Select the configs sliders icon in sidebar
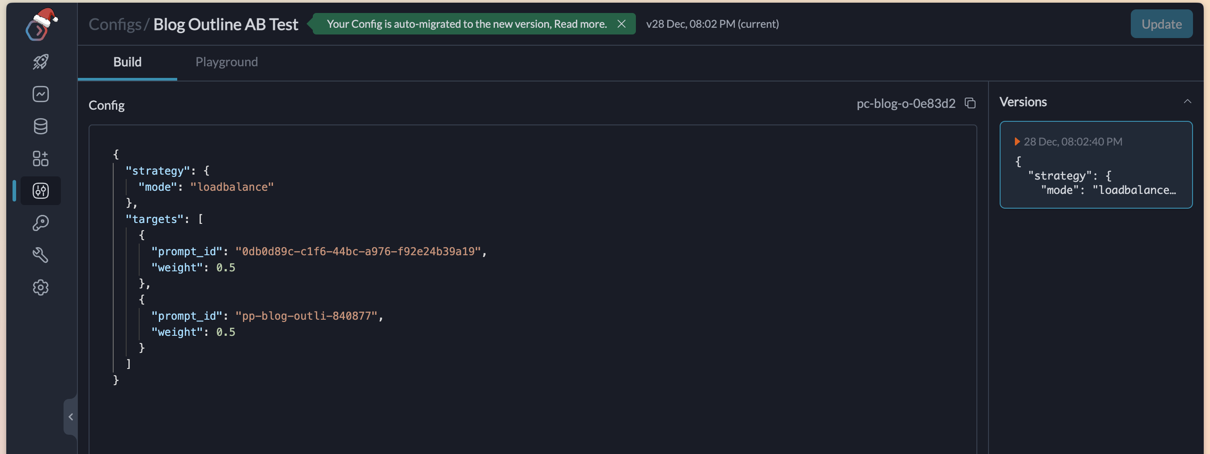This screenshot has height=454, width=1210. point(40,190)
